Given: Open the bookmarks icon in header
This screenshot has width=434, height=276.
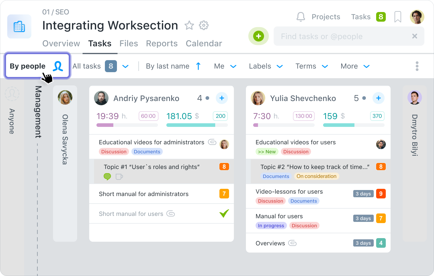Looking at the screenshot, I should (398, 17).
